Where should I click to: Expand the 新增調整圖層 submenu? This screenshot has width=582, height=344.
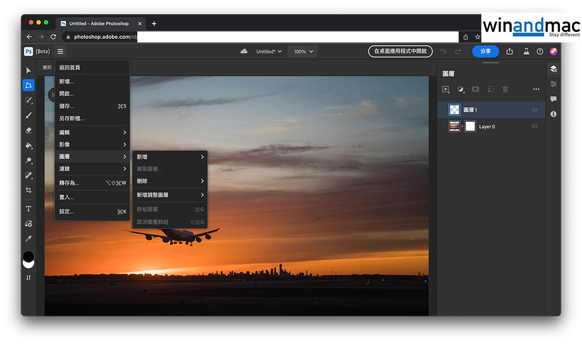pos(170,195)
